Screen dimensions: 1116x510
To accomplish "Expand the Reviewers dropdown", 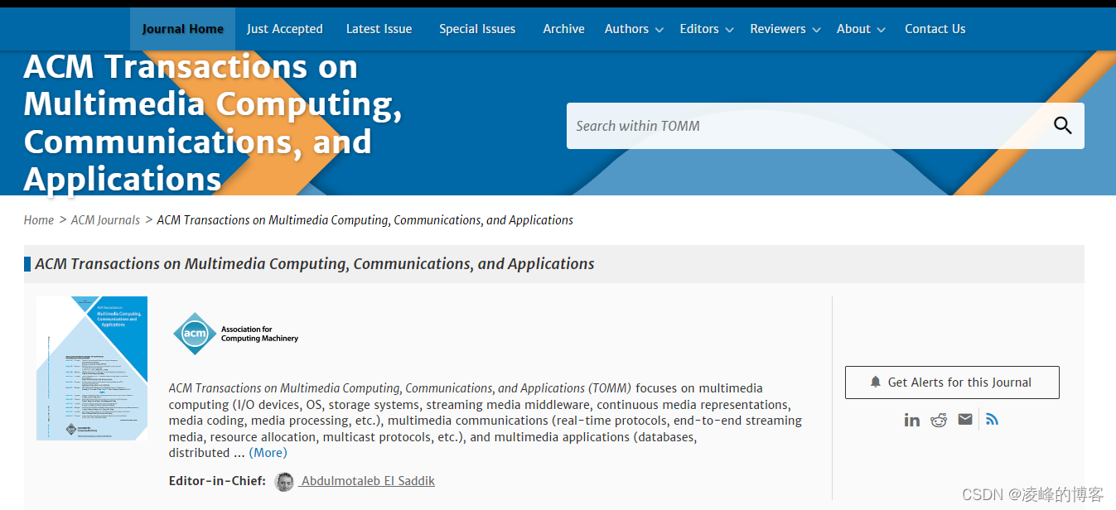I will point(778,28).
